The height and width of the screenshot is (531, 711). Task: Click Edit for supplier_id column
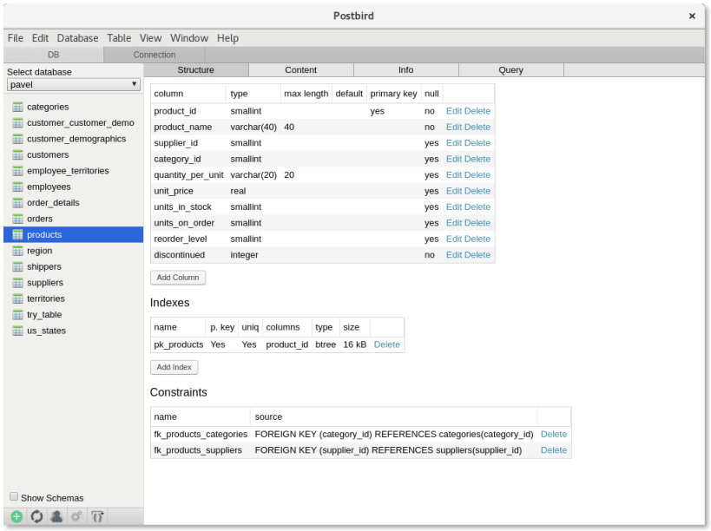(454, 143)
